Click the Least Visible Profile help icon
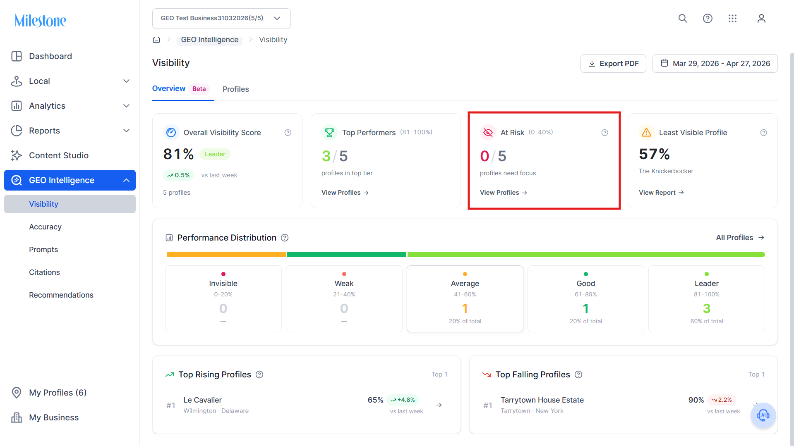Image resolution: width=794 pixels, height=446 pixels. click(764, 133)
